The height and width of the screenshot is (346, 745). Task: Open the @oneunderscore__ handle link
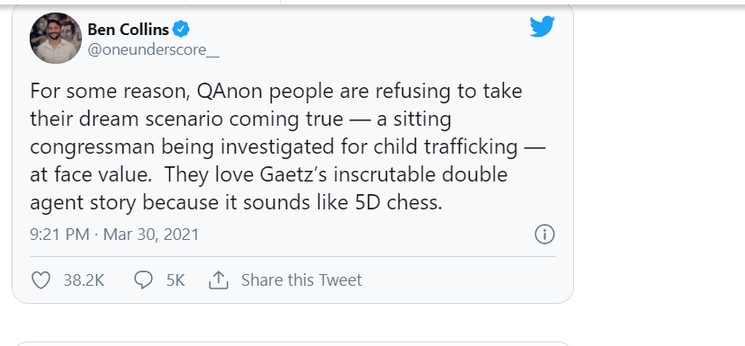(x=154, y=49)
